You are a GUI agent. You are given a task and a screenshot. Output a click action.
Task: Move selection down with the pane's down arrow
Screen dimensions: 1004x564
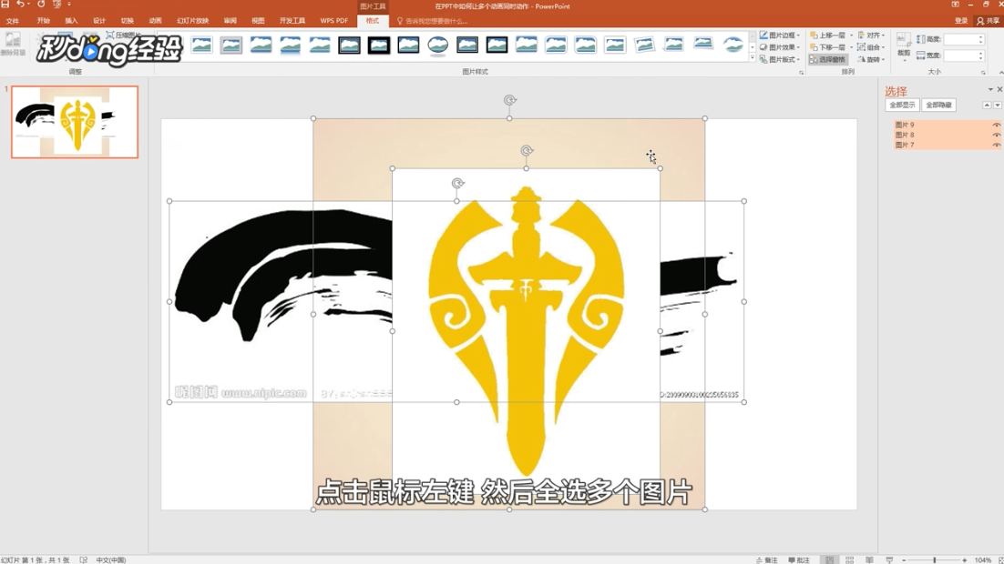[997, 105]
